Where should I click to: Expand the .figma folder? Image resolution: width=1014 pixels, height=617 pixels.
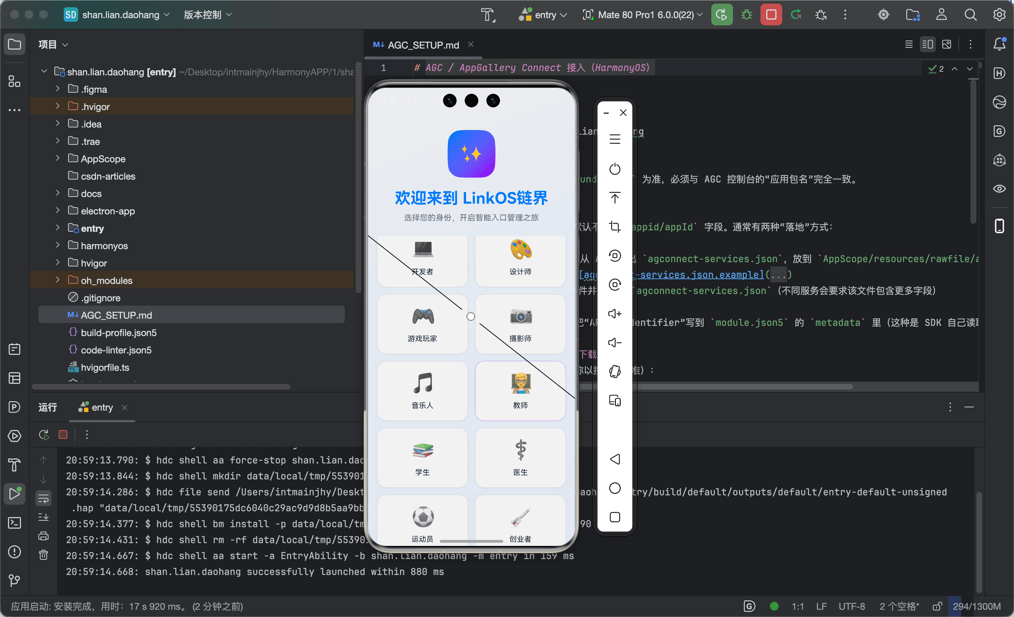pyautogui.click(x=58, y=88)
